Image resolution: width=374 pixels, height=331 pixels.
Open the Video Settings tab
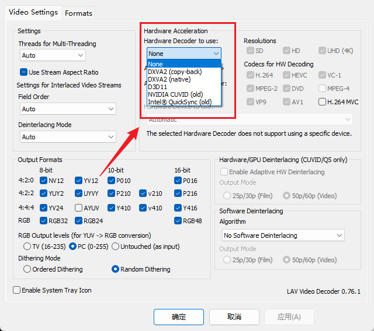33,12
